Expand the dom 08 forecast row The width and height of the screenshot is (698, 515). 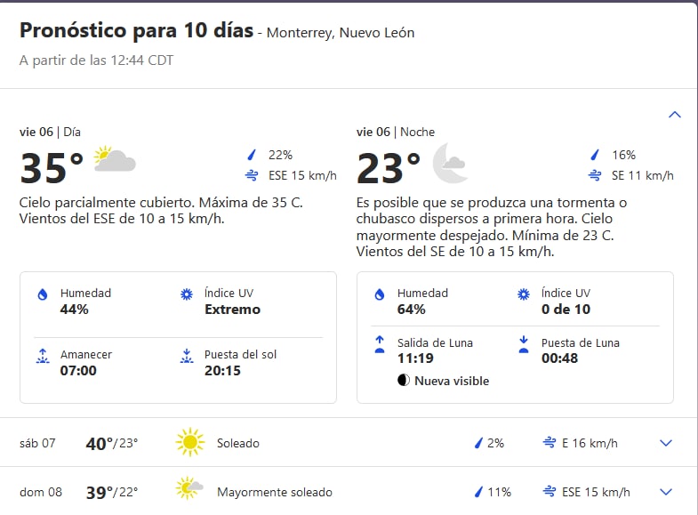(x=666, y=492)
